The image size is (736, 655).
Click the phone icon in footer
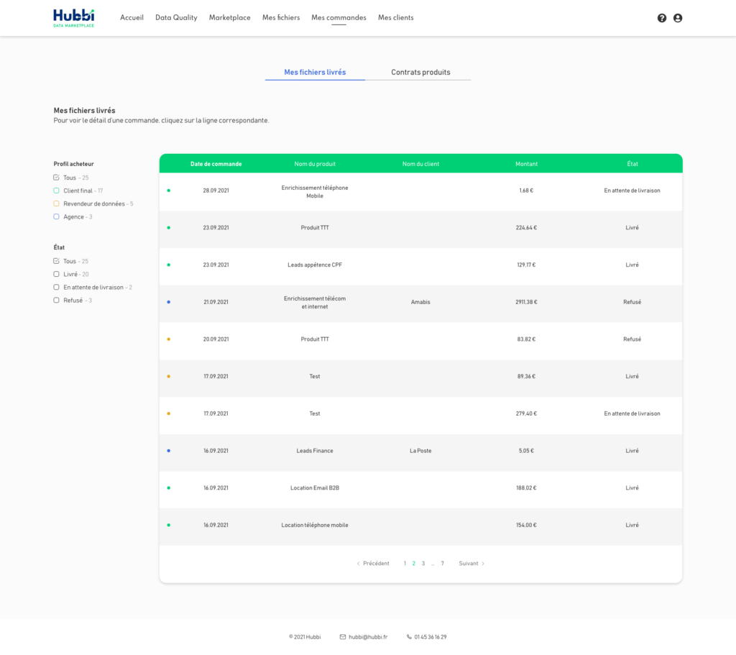[409, 637]
